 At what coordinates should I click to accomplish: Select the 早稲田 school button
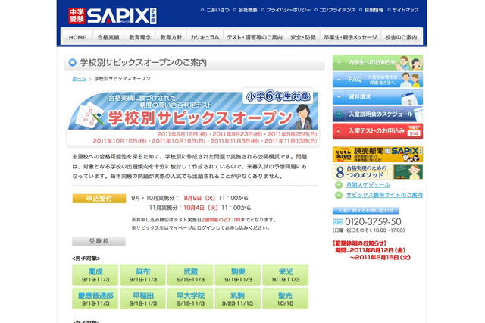(x=143, y=299)
